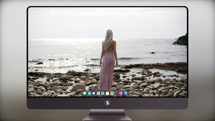215x121 pixels.
Task: Click the dark cliff at the horizon
Action: (181, 40)
